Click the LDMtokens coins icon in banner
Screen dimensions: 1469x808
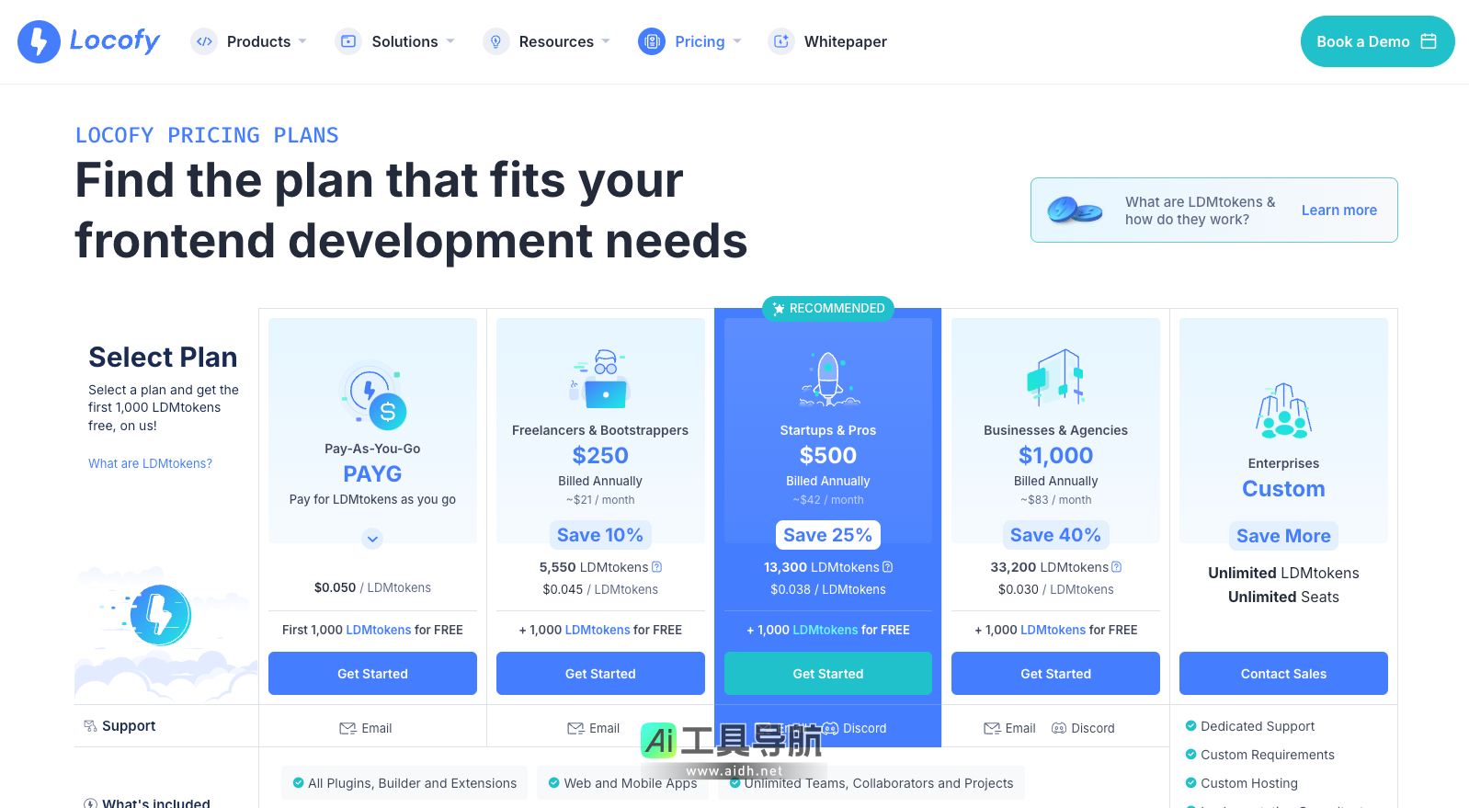point(1074,211)
